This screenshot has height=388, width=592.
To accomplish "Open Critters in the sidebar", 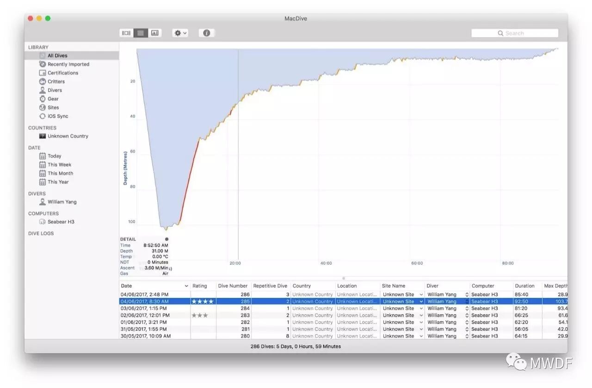I will click(x=56, y=82).
